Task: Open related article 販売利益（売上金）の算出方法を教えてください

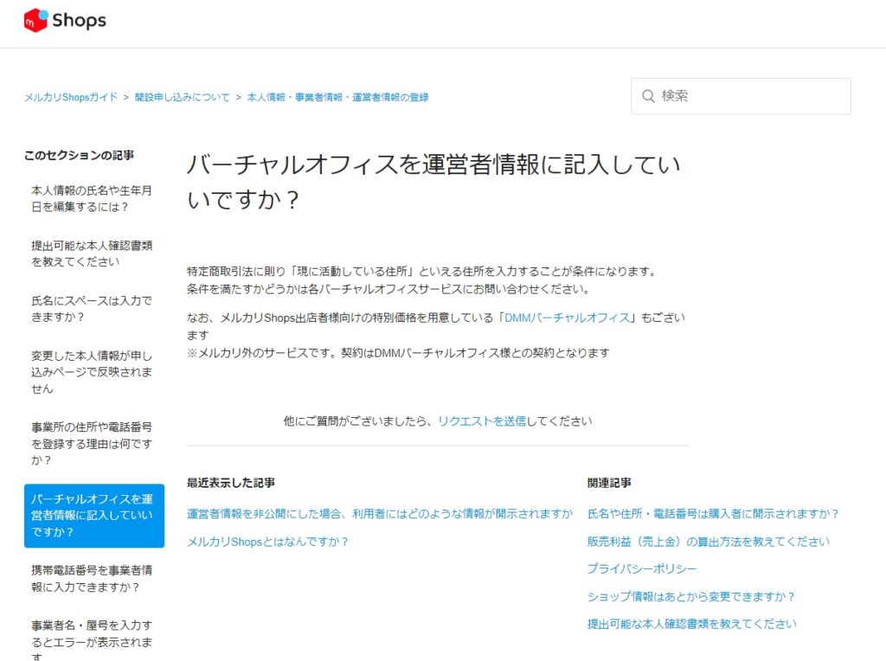Action: (x=708, y=542)
